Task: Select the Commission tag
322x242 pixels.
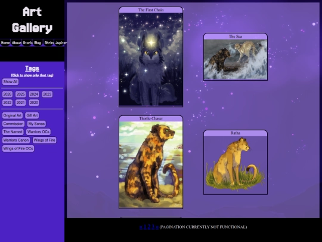Action: pos(13,124)
